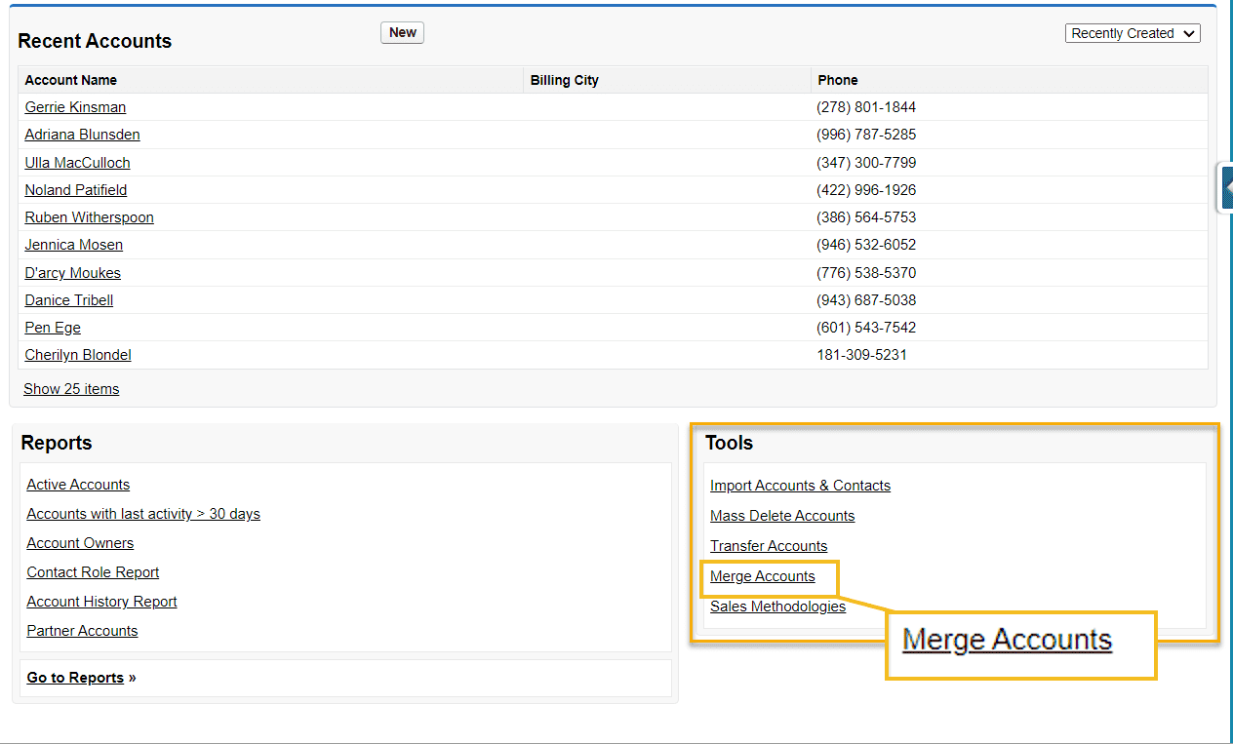Screen dimensions: 1233x744
Task: Open the Danice Tribell account record
Action: click(68, 299)
